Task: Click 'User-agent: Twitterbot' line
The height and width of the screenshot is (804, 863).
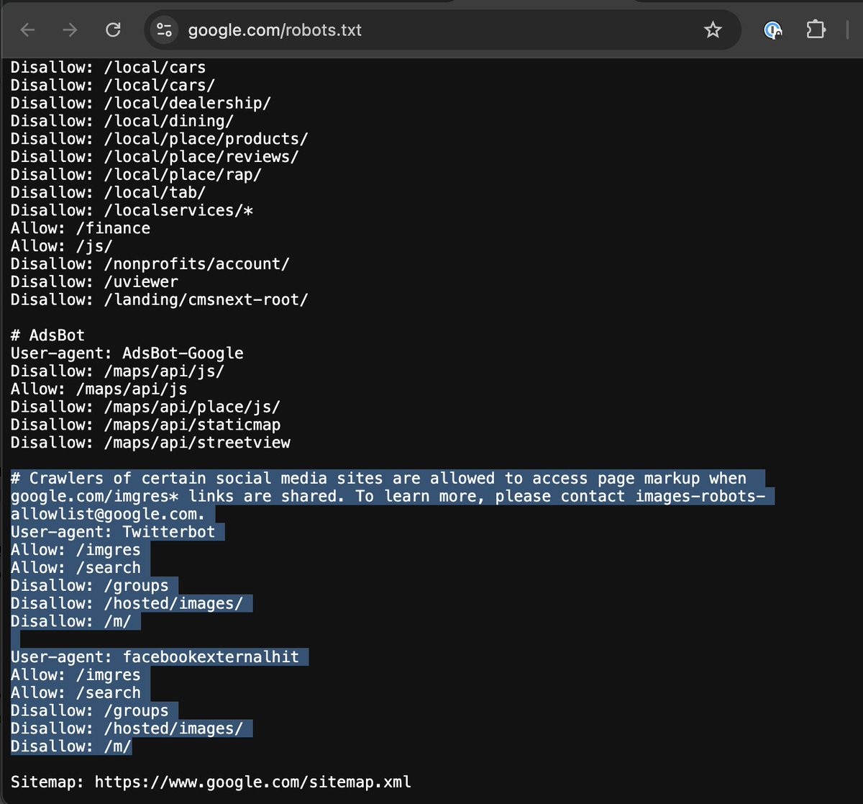Action: coord(113,532)
